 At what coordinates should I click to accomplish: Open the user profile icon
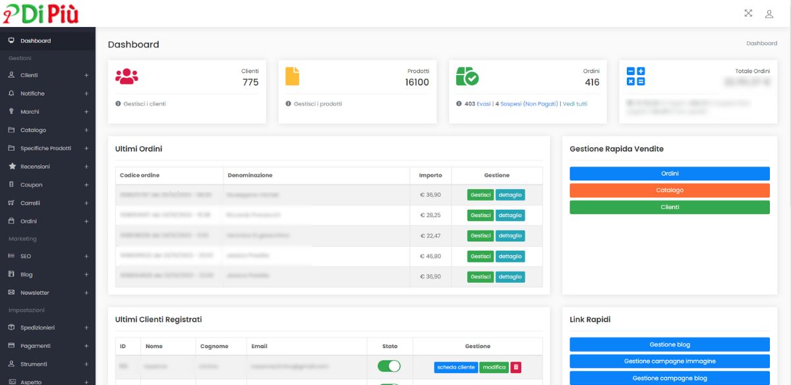pos(769,13)
